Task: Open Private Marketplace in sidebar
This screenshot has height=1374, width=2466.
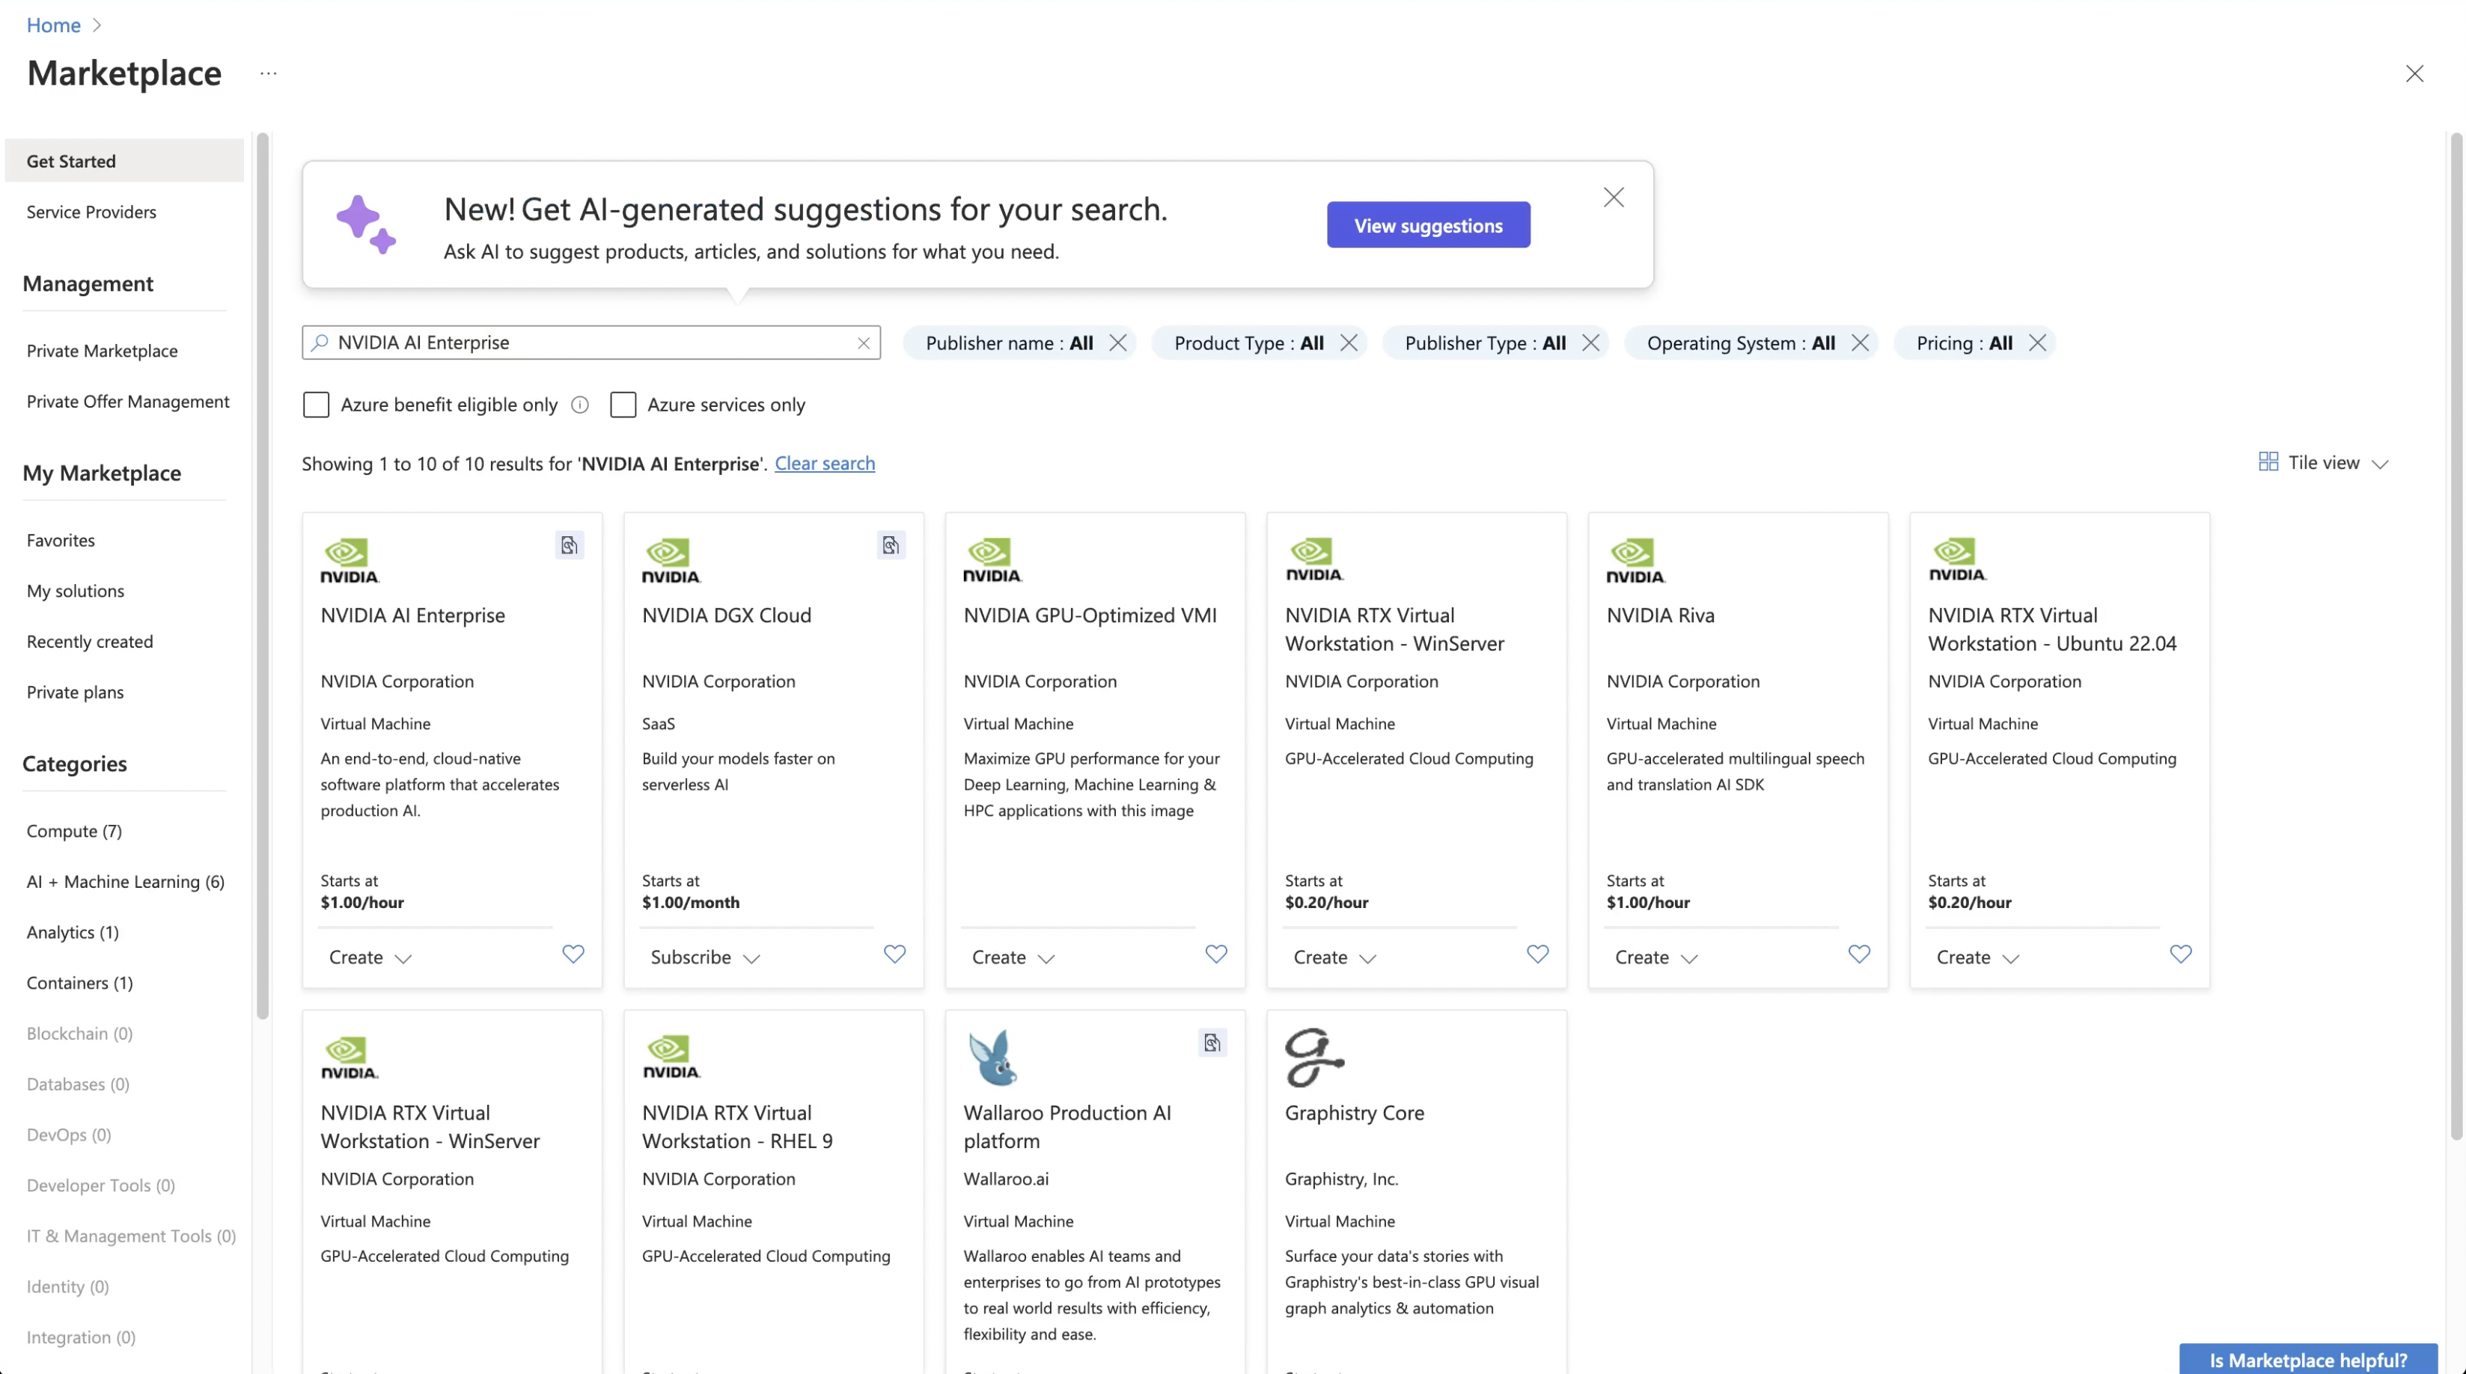Action: [103, 350]
